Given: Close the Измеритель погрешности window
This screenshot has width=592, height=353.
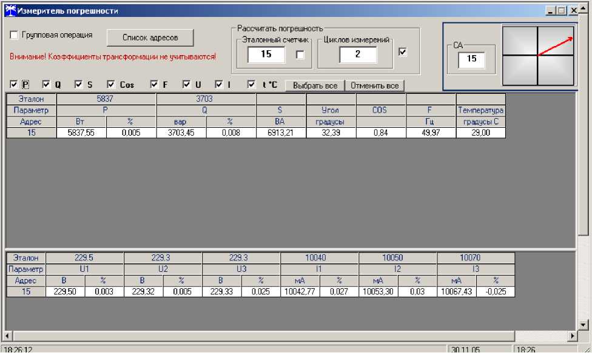Looking at the screenshot, I should tap(574, 10).
